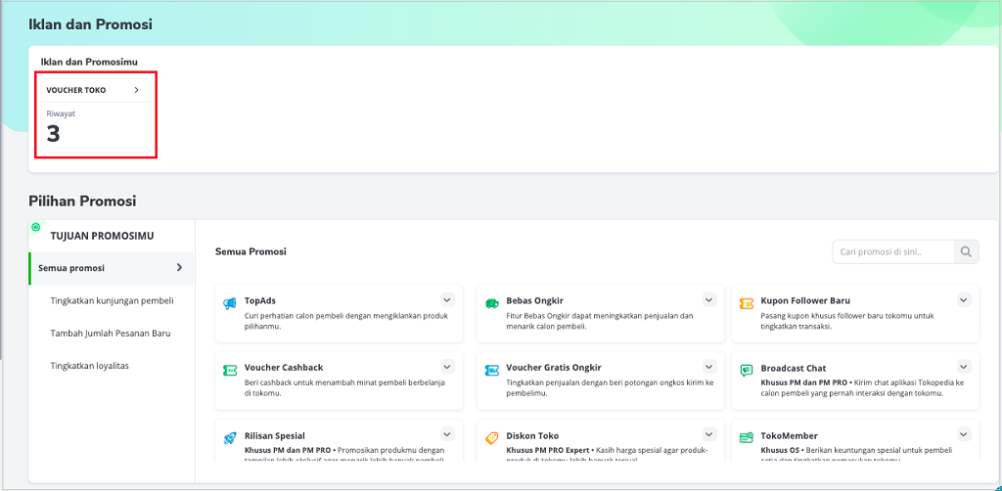Expand the Rilisan Spesial chevron
Screen dimensions: 1002x491
(447, 434)
